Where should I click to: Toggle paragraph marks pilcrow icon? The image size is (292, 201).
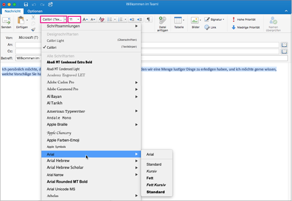click(148, 19)
